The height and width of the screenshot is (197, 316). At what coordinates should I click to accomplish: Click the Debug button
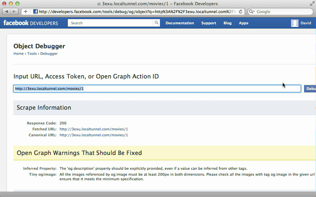pos(310,89)
